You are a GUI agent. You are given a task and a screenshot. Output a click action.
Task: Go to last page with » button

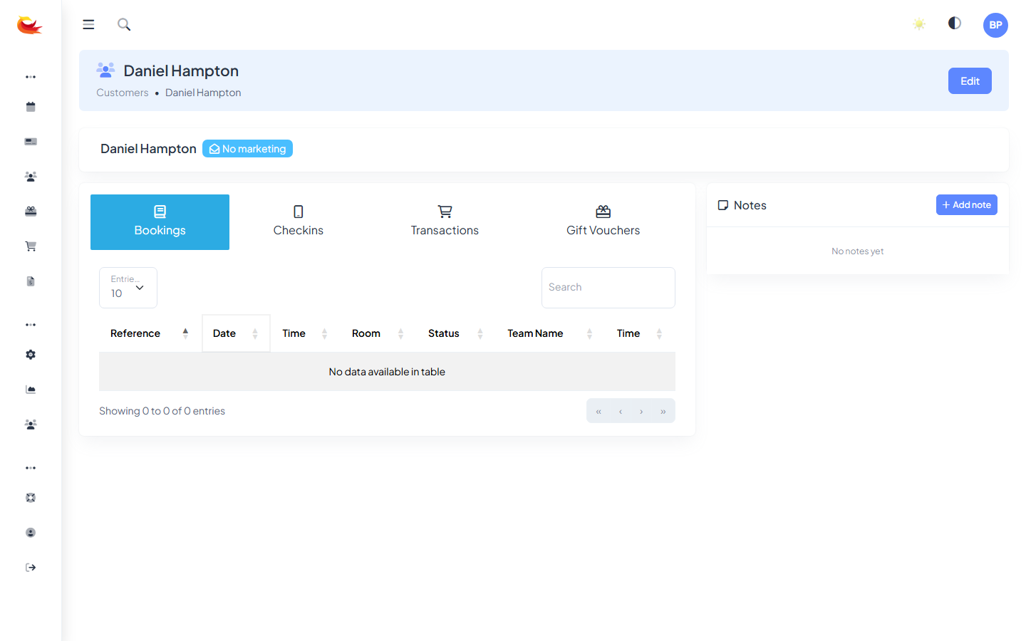(663, 411)
